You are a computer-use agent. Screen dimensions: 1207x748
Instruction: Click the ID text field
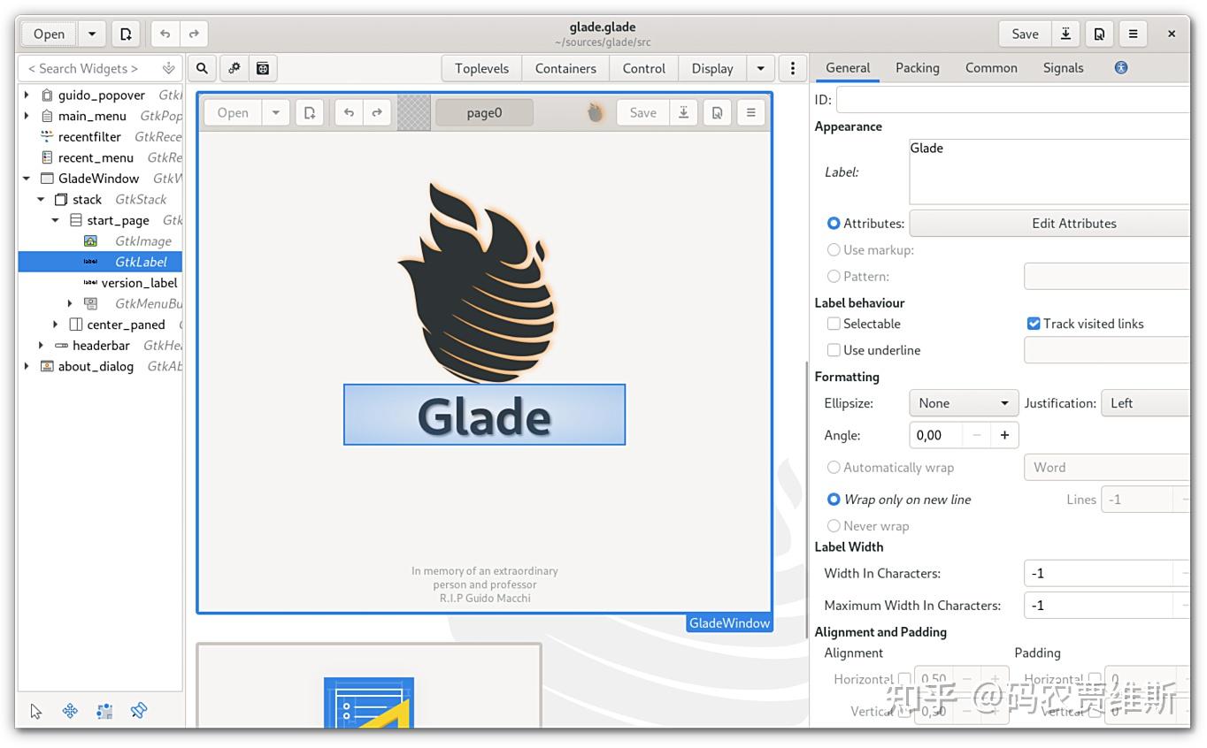[x=1012, y=100]
